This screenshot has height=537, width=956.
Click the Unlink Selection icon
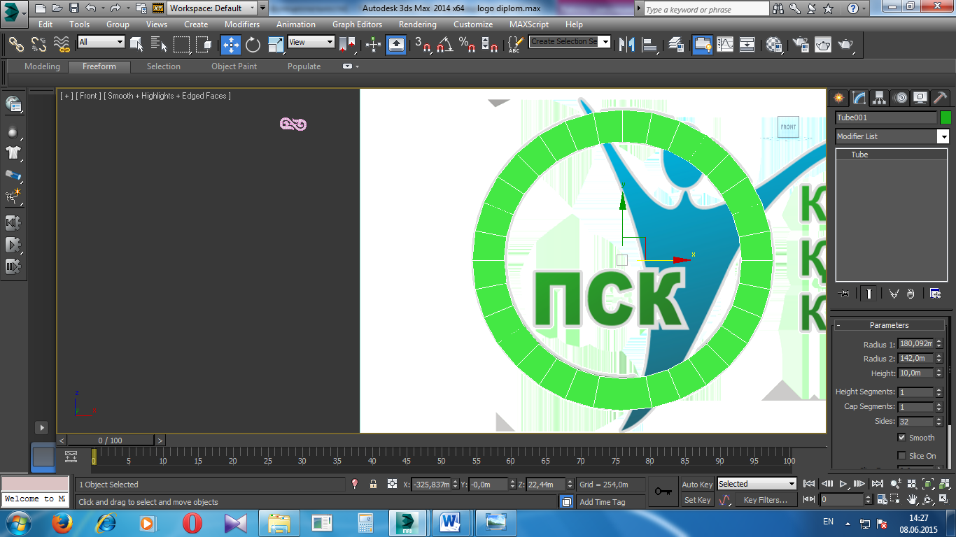pyautogui.click(x=38, y=44)
